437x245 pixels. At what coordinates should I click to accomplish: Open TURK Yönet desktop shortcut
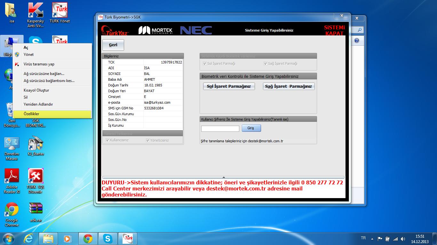tap(60, 13)
